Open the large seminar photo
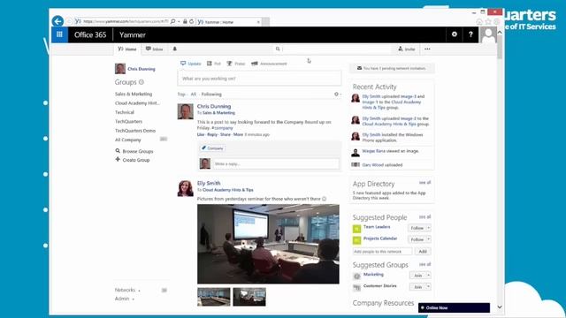This screenshot has width=566, height=318. pyautogui.click(x=268, y=244)
